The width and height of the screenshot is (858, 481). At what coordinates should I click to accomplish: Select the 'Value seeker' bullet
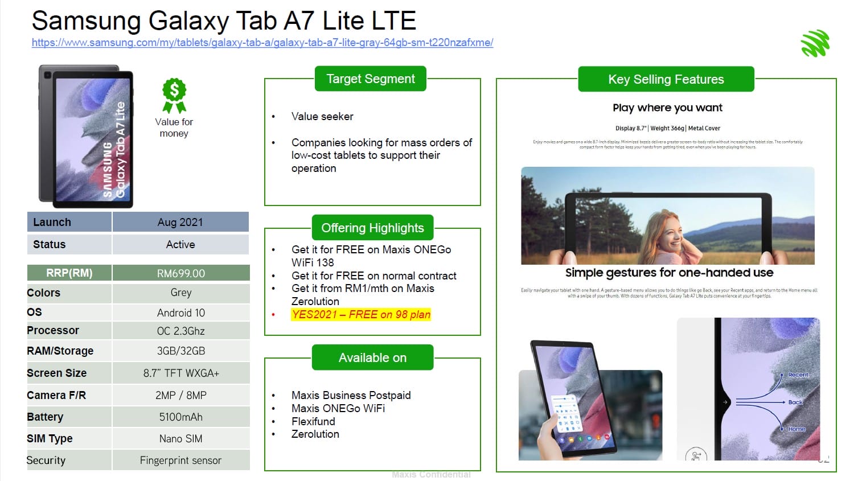click(x=322, y=116)
